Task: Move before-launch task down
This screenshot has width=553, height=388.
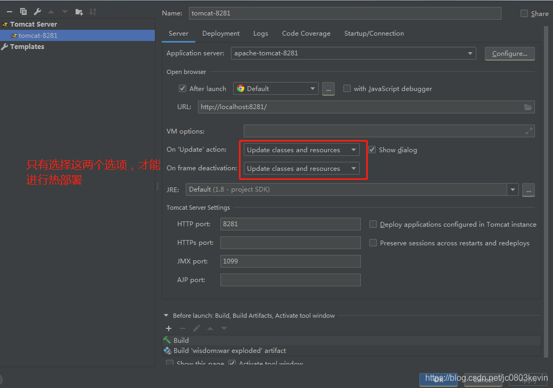Action: (224, 328)
